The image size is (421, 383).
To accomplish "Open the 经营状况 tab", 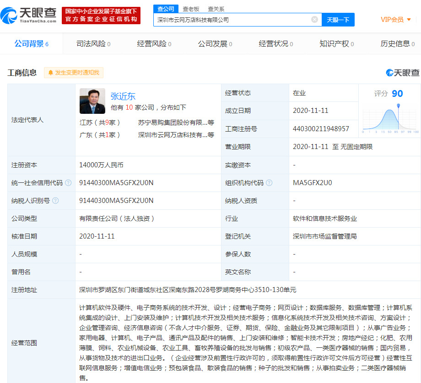I will pos(276,44).
